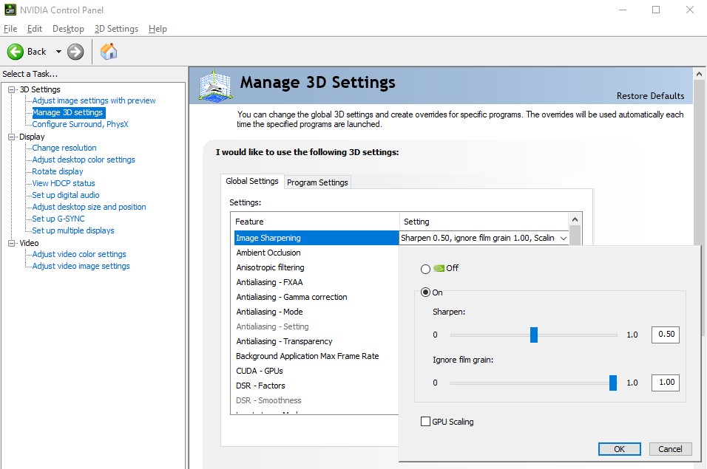Click the NVIDIA Control Panel title icon

point(9,10)
